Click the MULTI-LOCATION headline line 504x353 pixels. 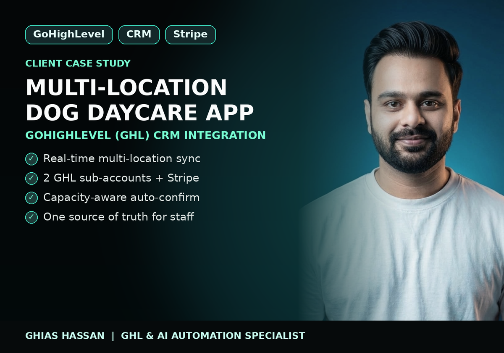(126, 87)
